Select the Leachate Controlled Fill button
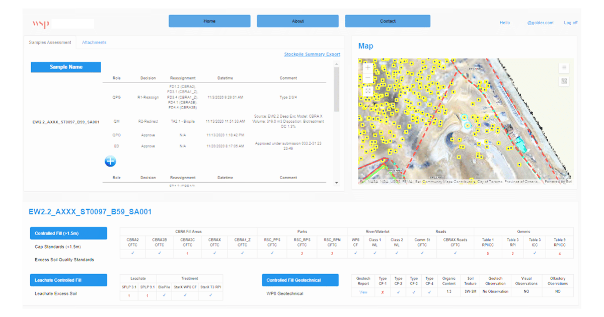604x317 pixels. click(x=68, y=280)
